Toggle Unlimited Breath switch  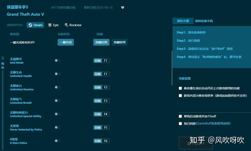tap(57, 101)
